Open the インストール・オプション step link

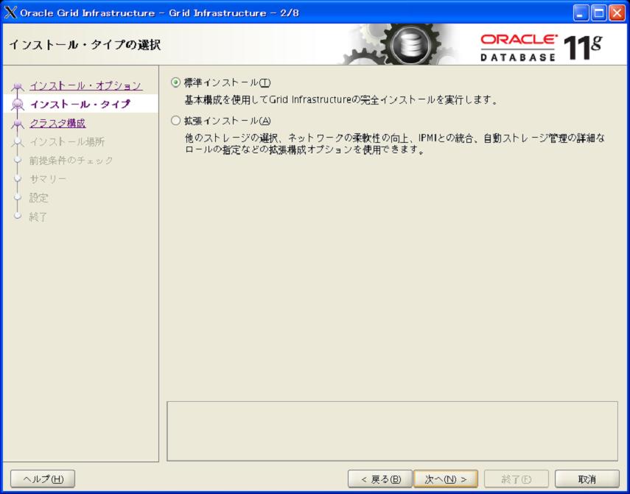coord(85,85)
